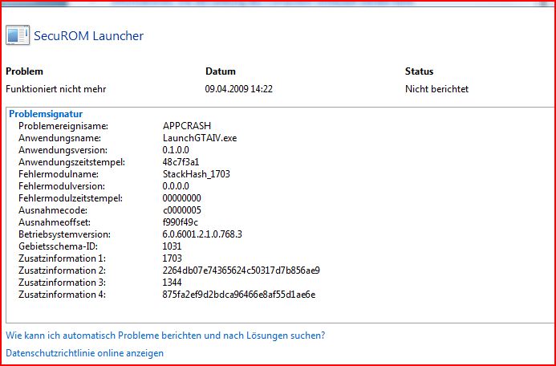
Task: Click the 'Gebietsschema-ID:' label
Action: [x=58, y=246]
